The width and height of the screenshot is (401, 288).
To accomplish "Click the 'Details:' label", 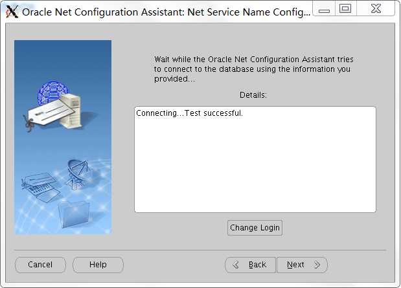I will click(253, 94).
